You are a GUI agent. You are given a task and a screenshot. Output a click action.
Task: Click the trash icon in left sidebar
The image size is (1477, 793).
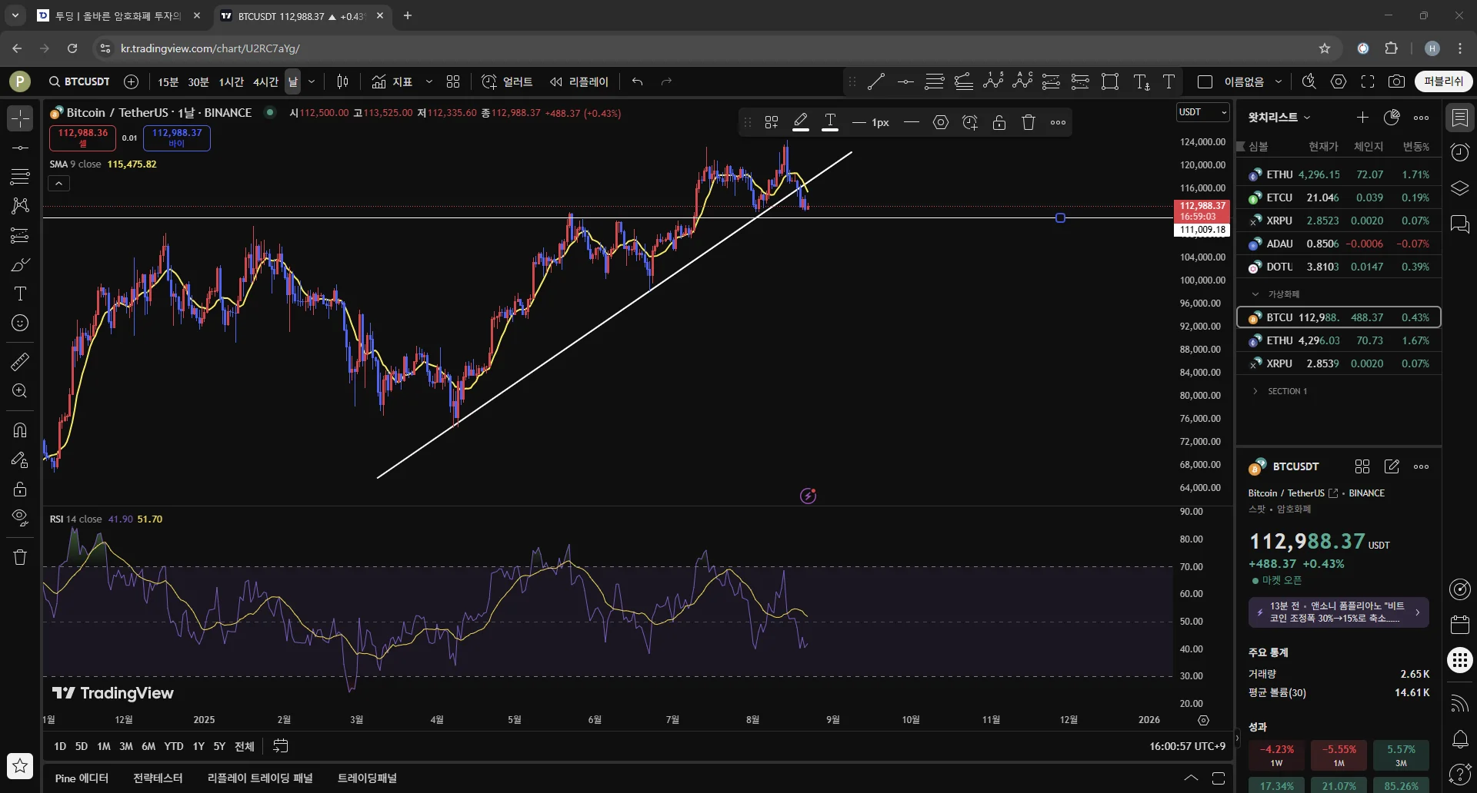[20, 557]
